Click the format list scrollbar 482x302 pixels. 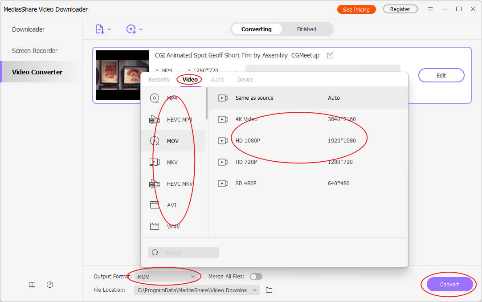pos(206,103)
